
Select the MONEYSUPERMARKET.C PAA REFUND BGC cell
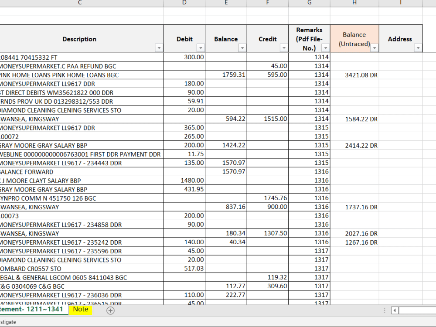tap(82, 66)
